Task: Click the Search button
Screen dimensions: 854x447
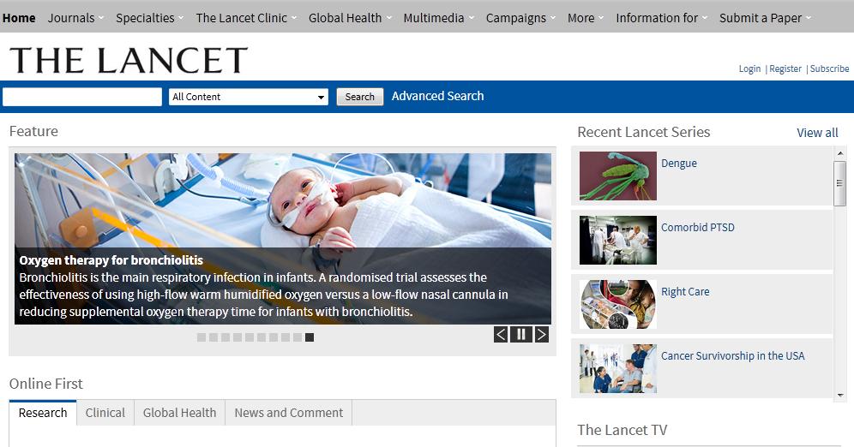Action: pos(359,97)
